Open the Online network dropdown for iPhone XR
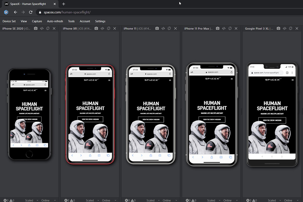Image resolution: width=303 pixels, height=202 pixels. (109, 200)
